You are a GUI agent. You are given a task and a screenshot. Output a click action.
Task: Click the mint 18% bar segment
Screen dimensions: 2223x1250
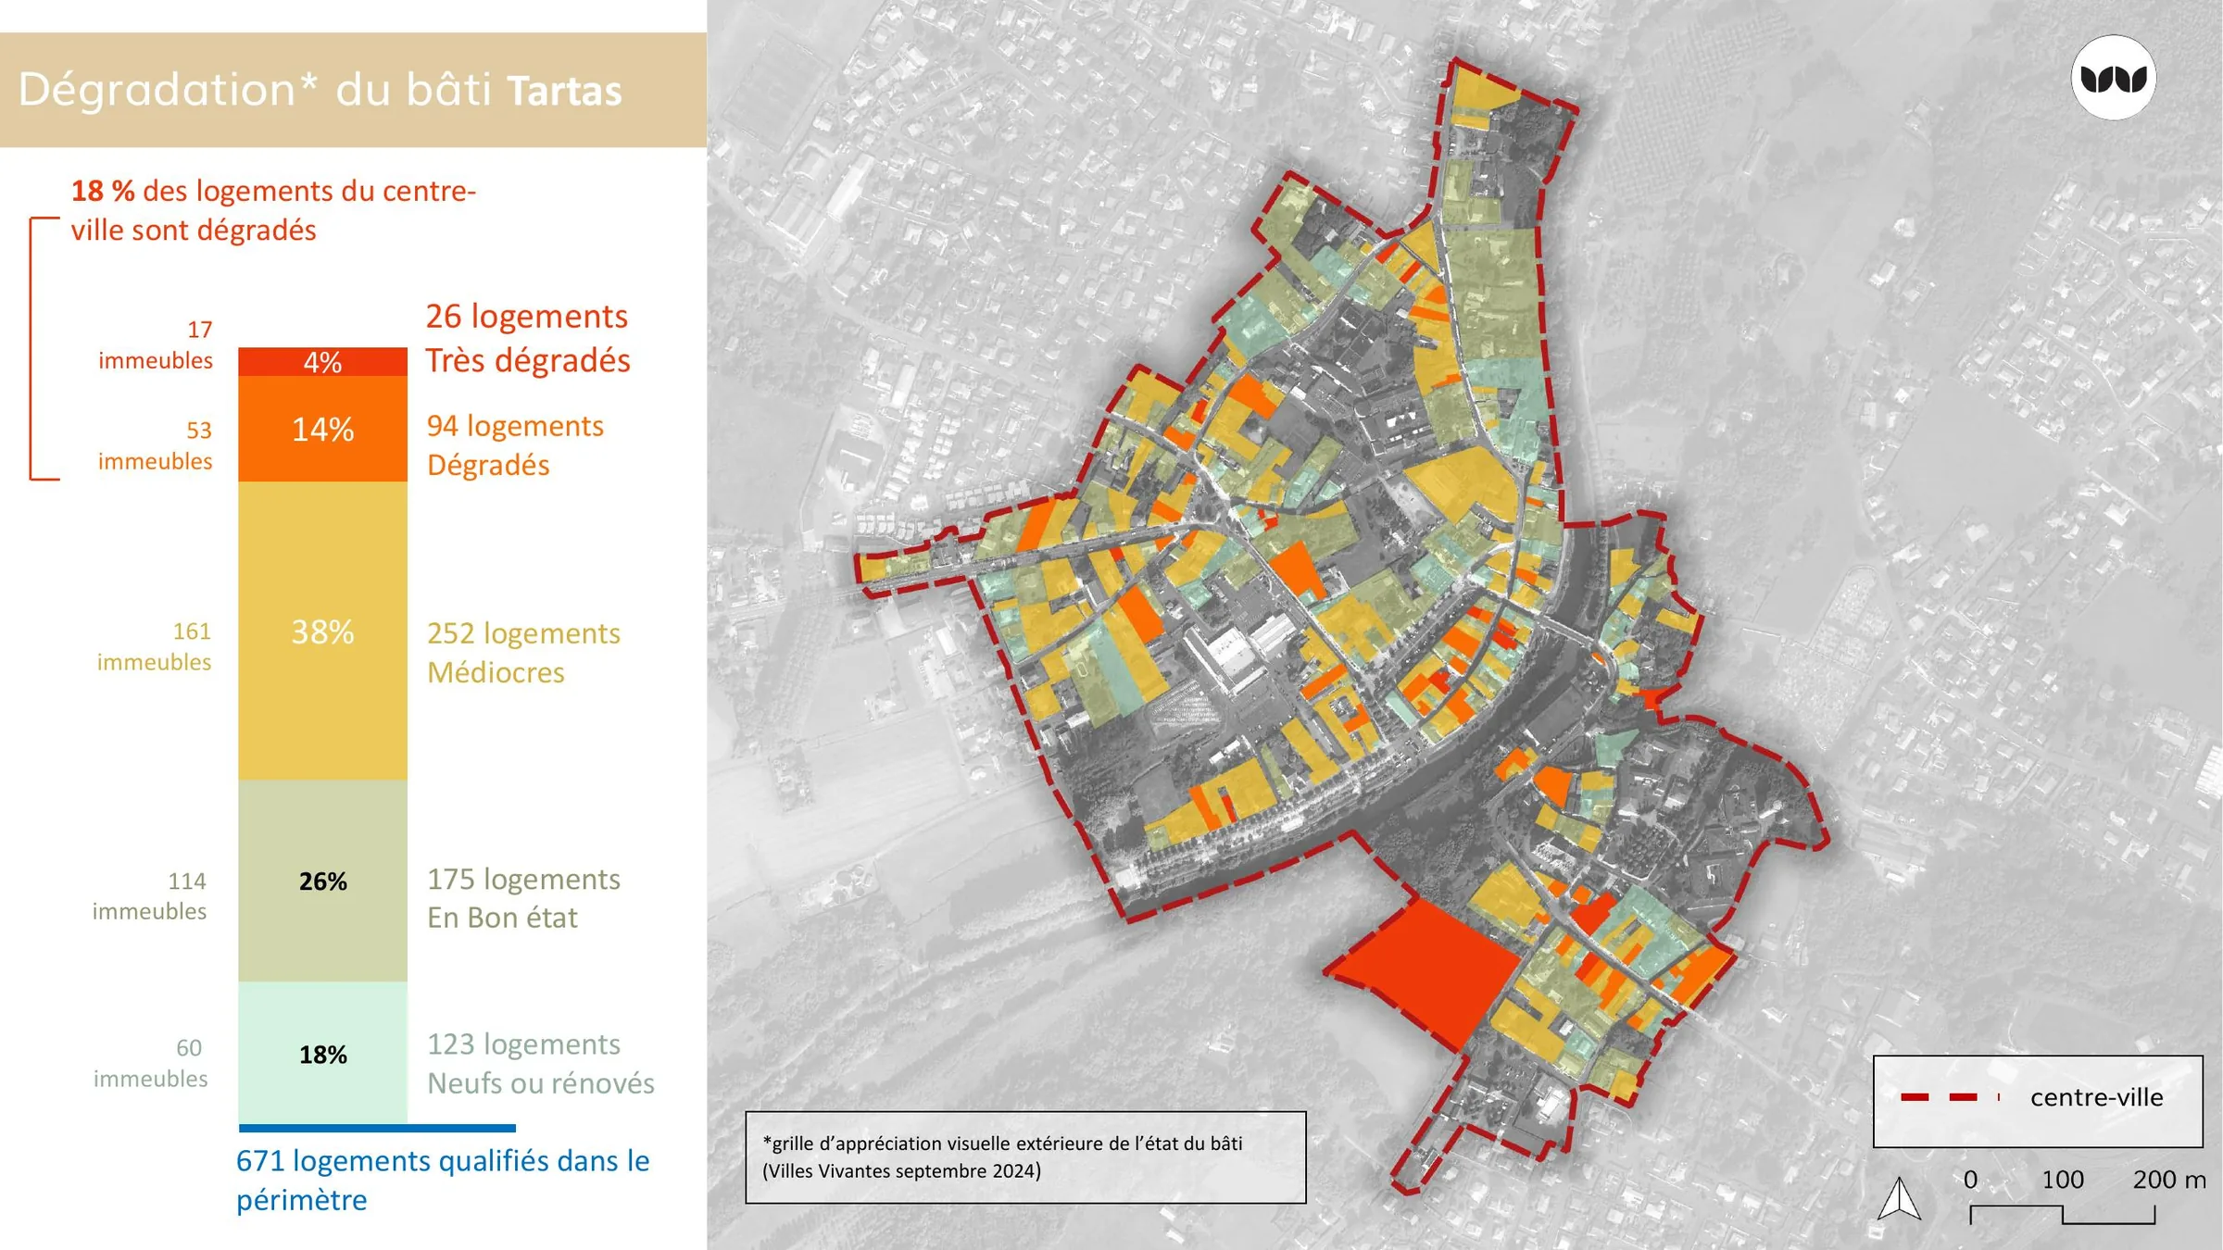[322, 1054]
